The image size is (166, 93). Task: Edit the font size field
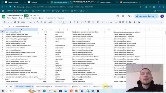pyautogui.click(x=63, y=22)
